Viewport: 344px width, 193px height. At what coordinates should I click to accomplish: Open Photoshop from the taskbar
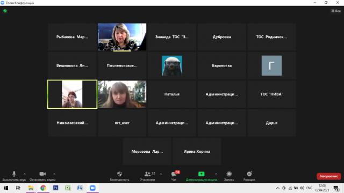(x=55, y=188)
